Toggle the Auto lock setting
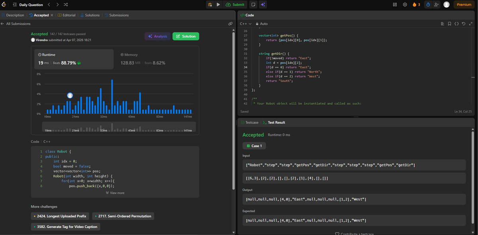Viewport: 478px width, 235px height. pos(262,24)
